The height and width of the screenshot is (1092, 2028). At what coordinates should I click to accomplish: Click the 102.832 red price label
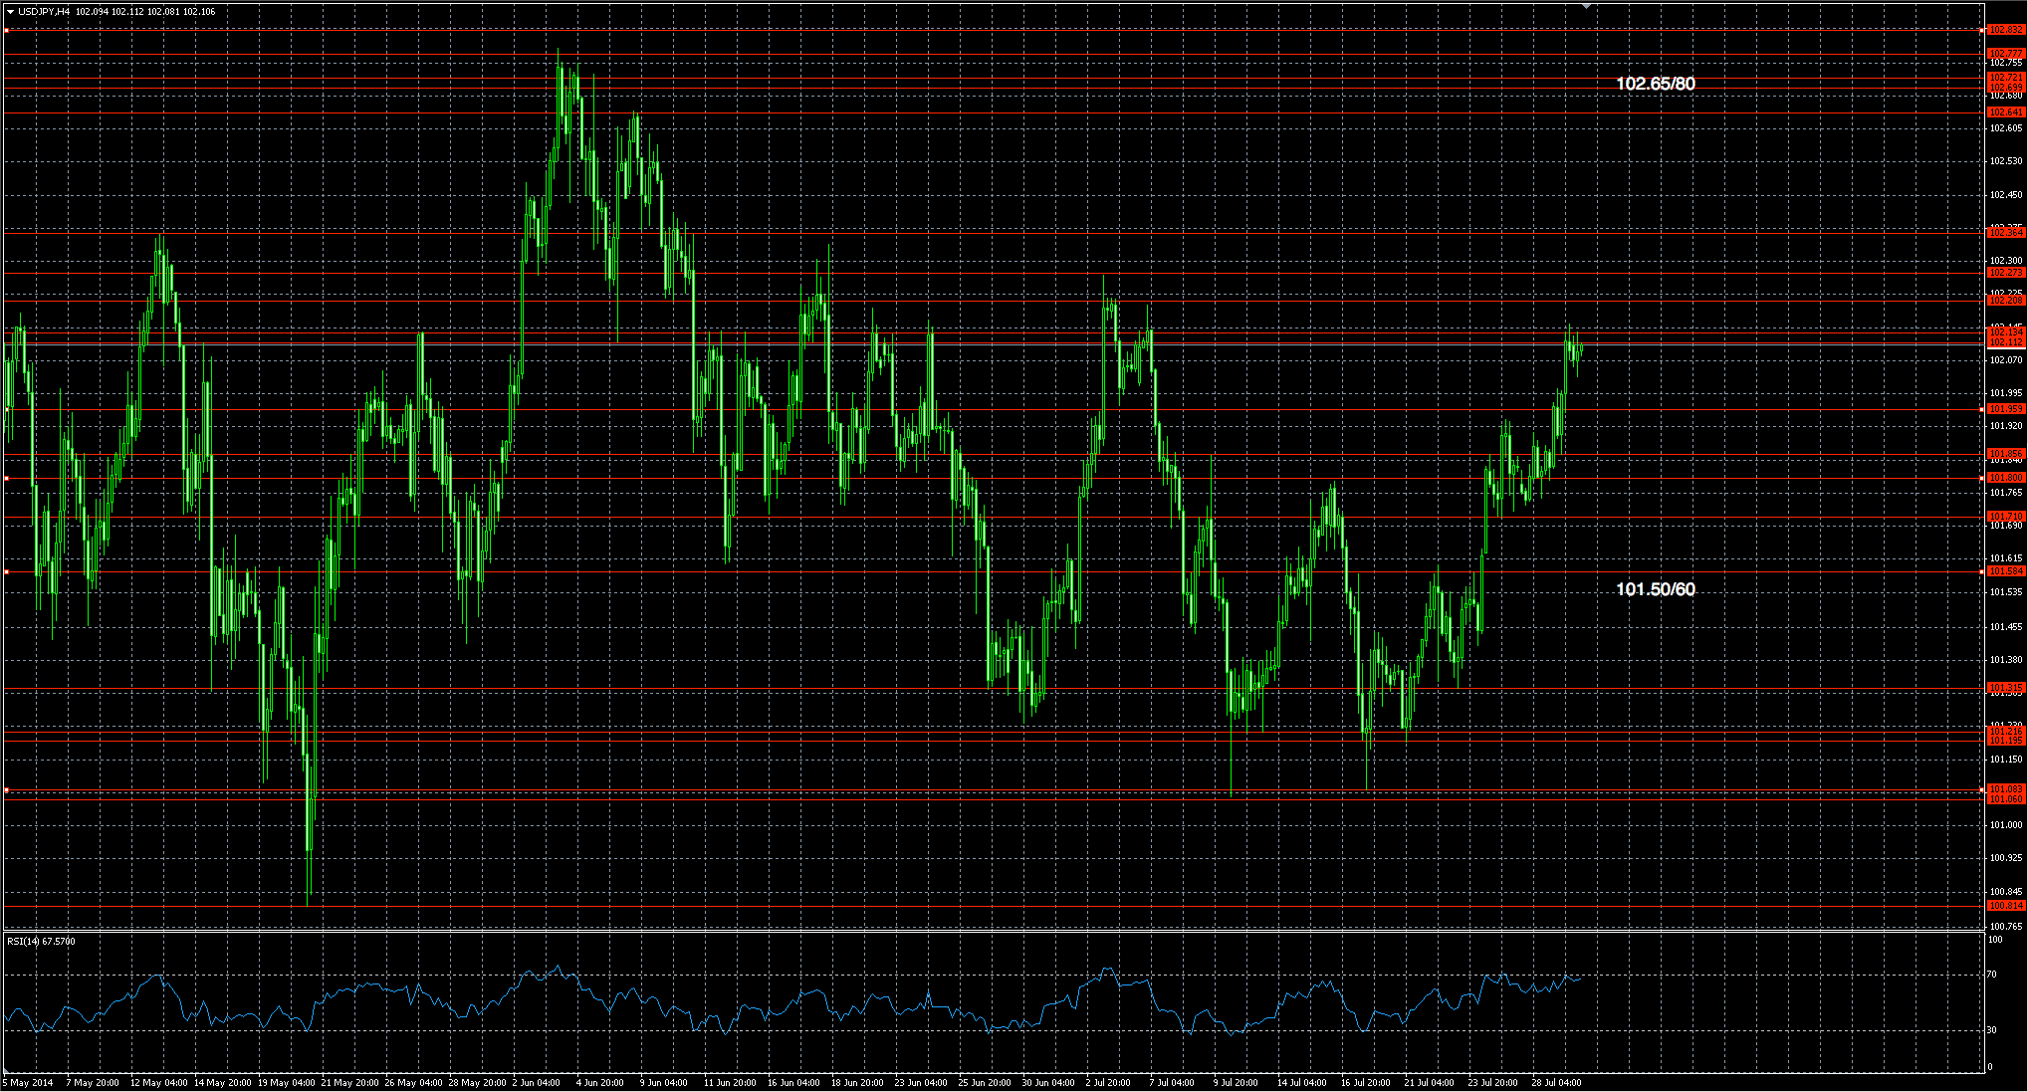pyautogui.click(x=2005, y=30)
